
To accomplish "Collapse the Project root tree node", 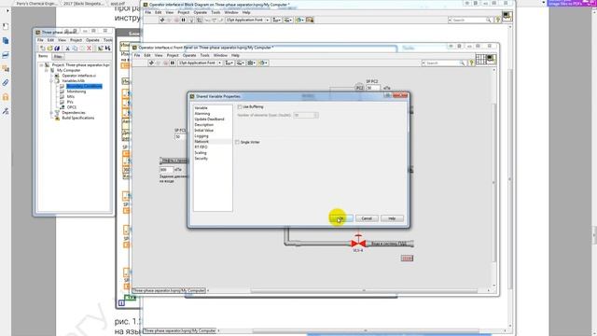I will [x=41, y=65].
